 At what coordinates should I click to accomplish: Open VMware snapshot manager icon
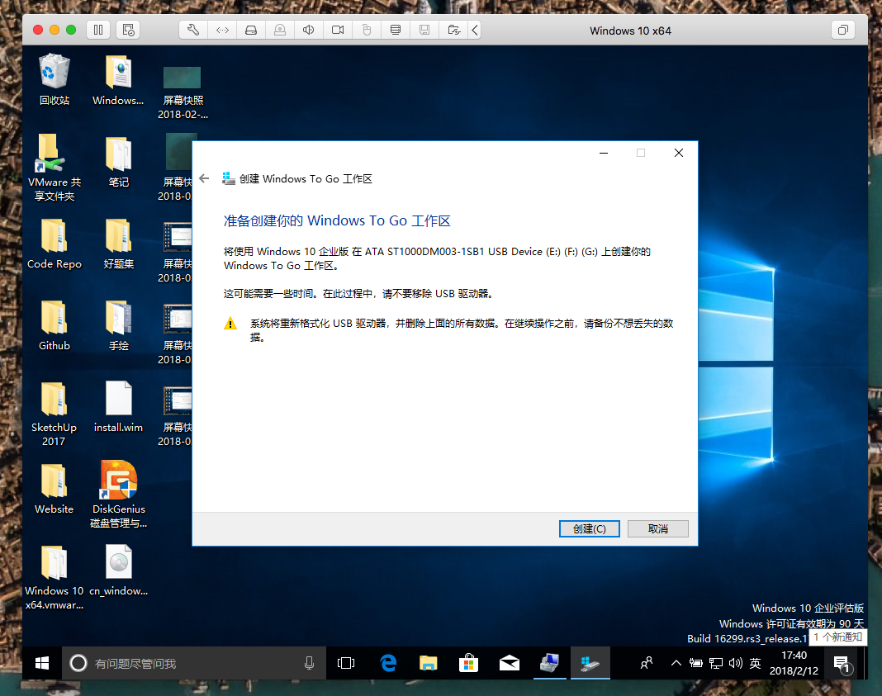(128, 30)
